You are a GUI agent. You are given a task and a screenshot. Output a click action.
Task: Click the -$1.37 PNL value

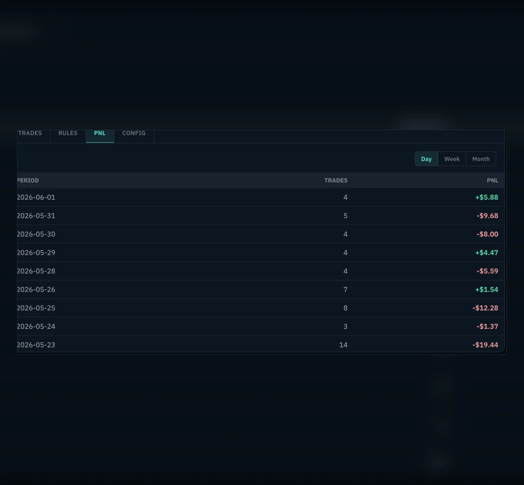pos(487,326)
